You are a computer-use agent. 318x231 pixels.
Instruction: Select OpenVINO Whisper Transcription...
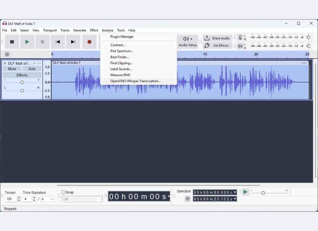pos(139,81)
